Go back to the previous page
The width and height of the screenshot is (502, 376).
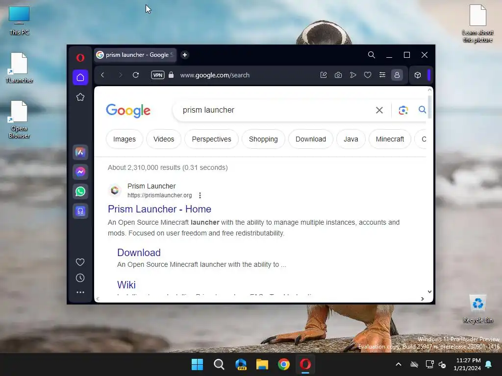tap(102, 75)
